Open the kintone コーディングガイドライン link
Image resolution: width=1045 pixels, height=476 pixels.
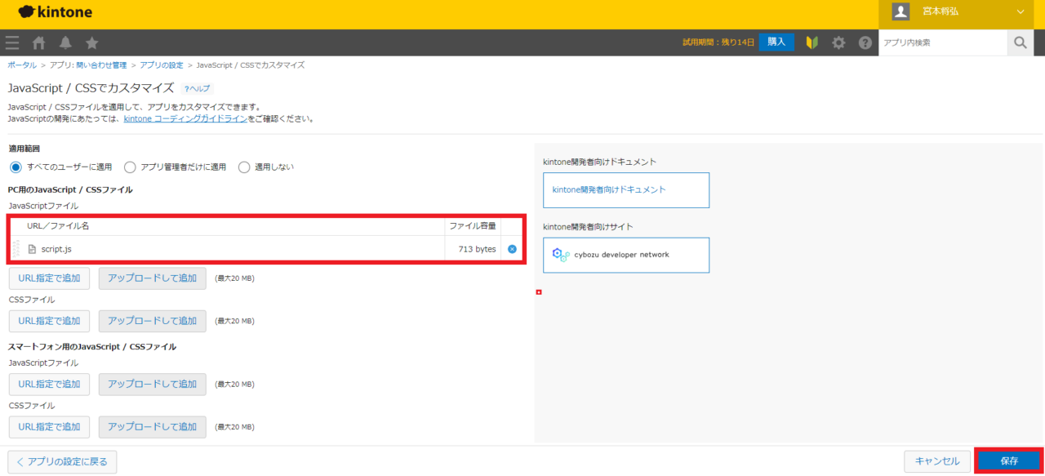[183, 118]
